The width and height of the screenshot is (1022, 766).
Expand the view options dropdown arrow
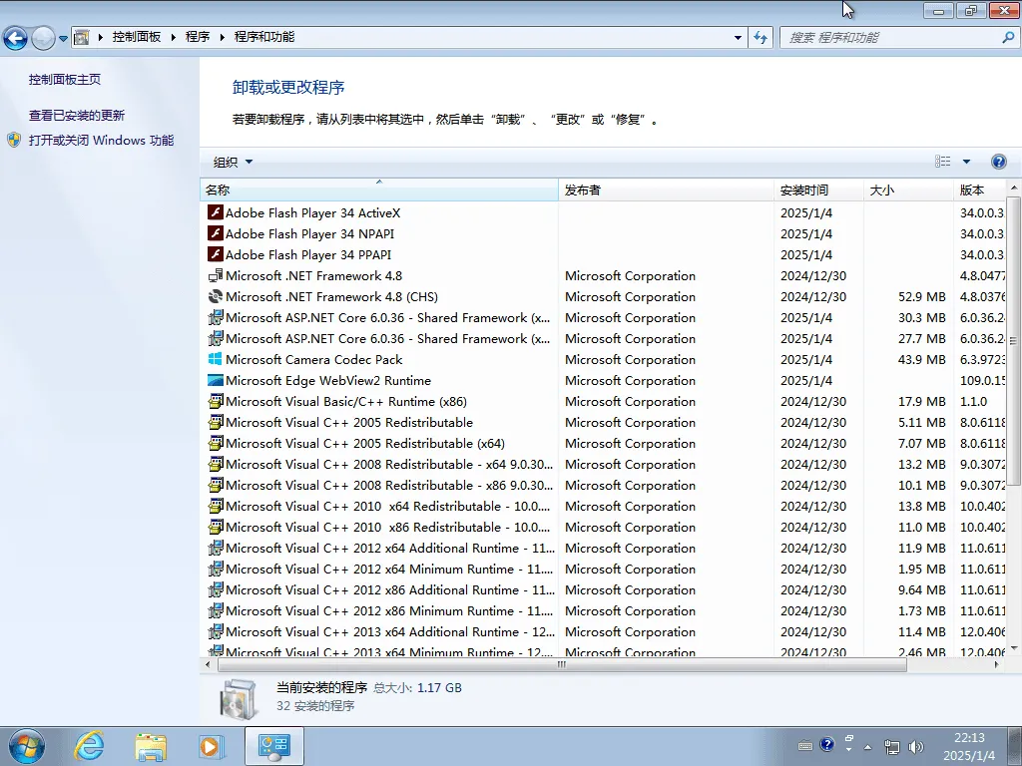tap(966, 162)
